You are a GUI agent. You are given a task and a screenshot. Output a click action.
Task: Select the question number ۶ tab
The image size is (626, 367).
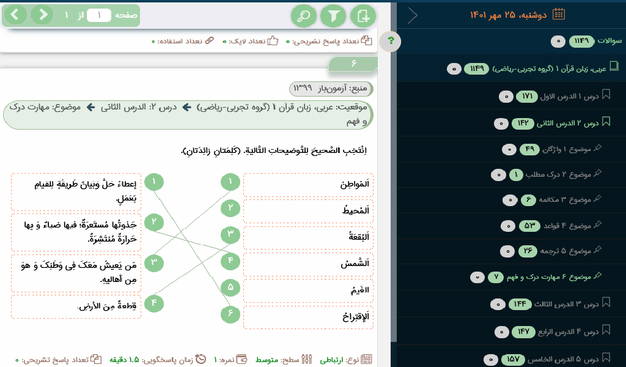(x=353, y=64)
